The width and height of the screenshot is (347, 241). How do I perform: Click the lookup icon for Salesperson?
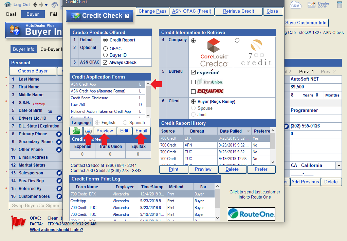point(59,173)
